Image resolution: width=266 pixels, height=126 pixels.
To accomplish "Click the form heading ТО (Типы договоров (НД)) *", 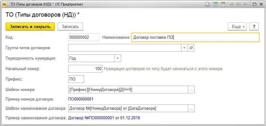I will pos(42,15).
